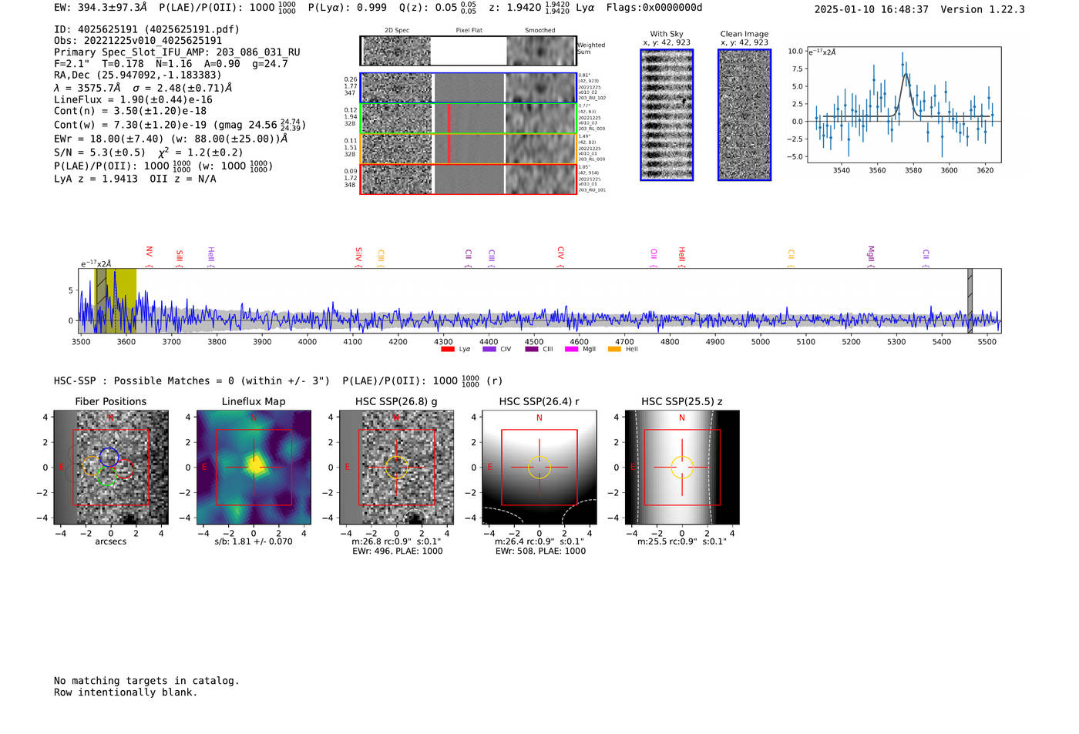Open the Clean Image cutout

[x=745, y=115]
